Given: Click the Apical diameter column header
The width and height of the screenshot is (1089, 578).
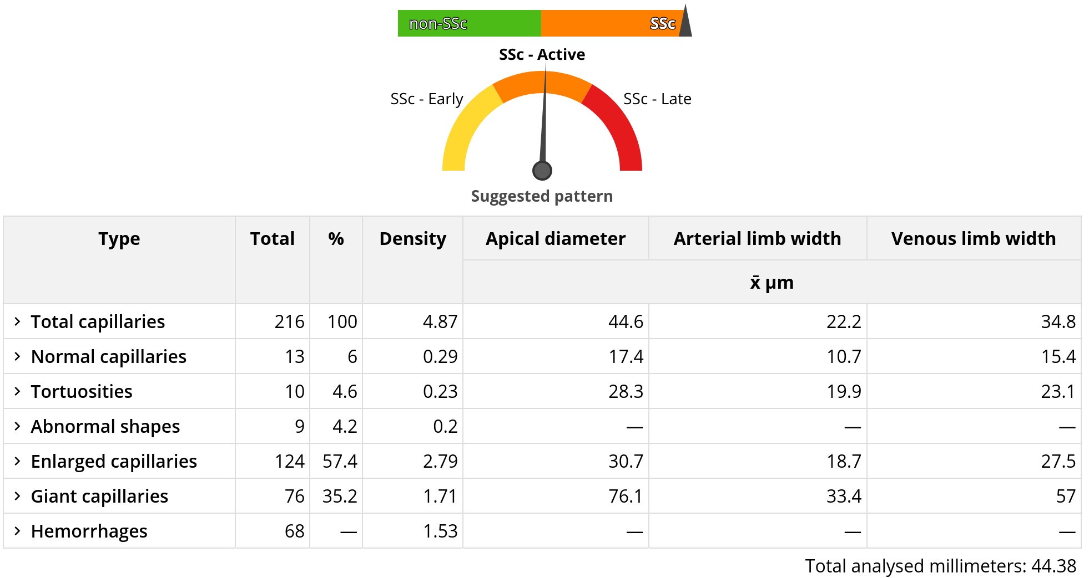Looking at the screenshot, I should (555, 239).
